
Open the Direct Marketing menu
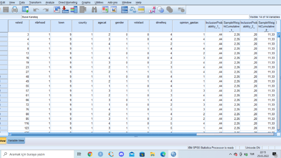(68, 2)
